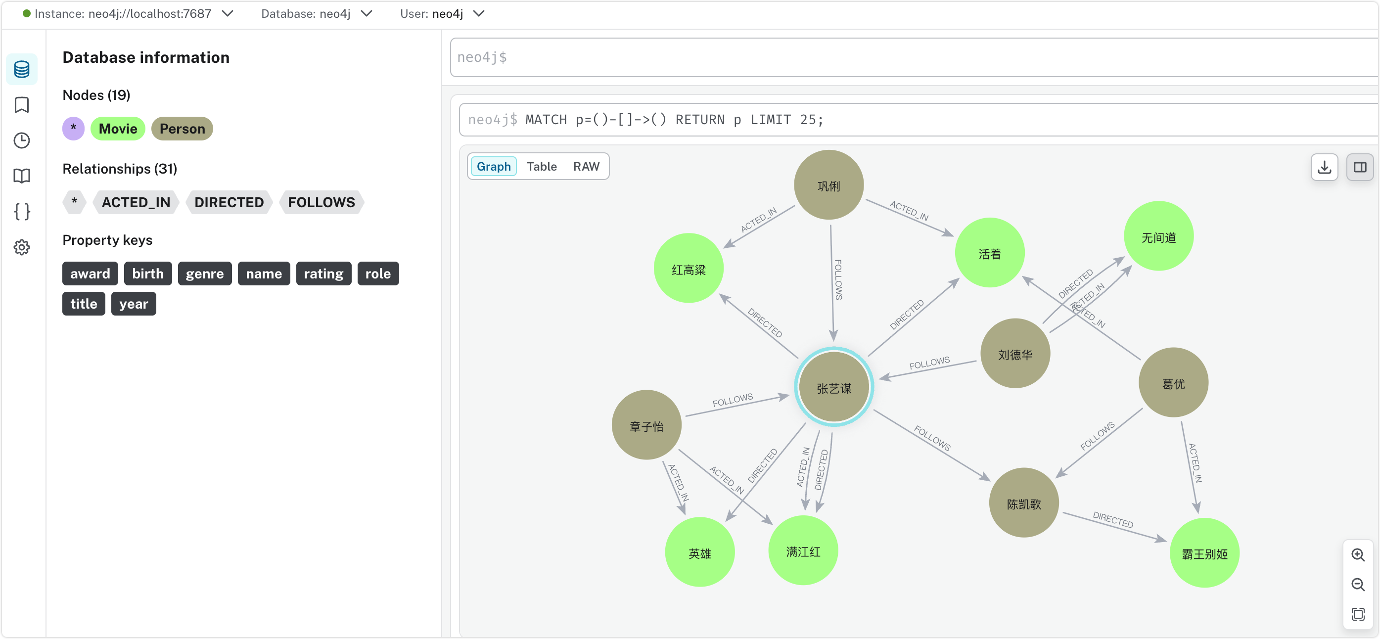1380x639 pixels.
Task: Select the 章子怡 person node
Action: click(646, 425)
